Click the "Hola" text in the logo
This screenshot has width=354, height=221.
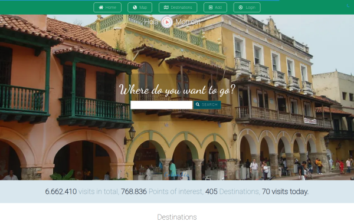coord(151,22)
